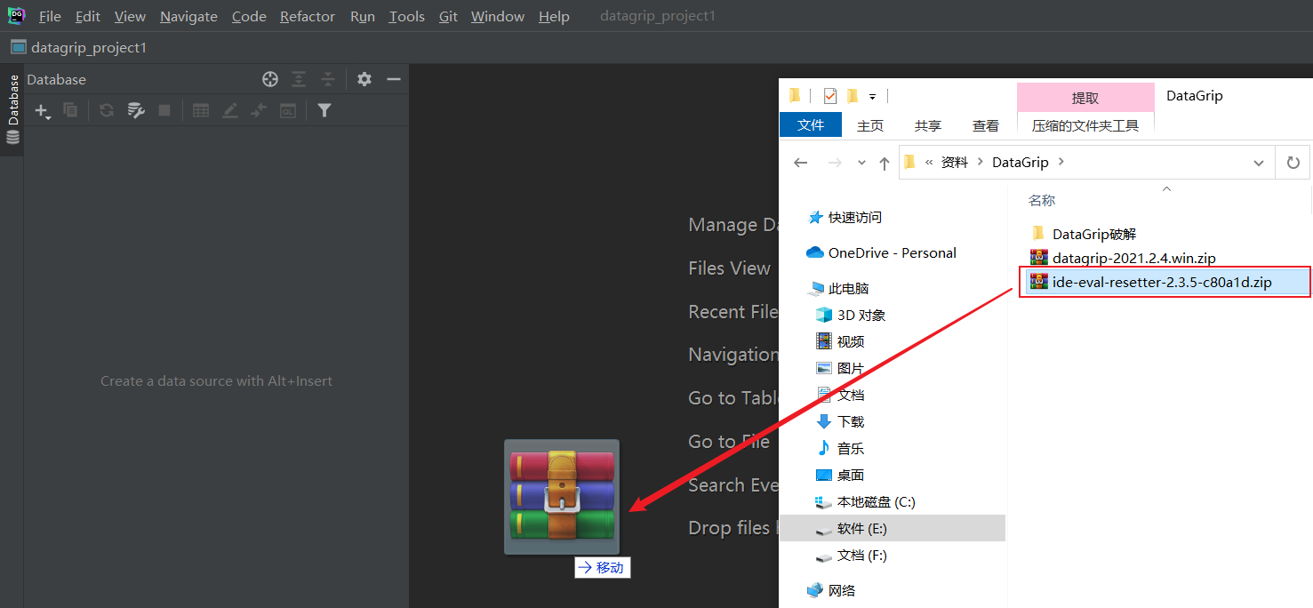Open the Git menu

click(x=448, y=17)
